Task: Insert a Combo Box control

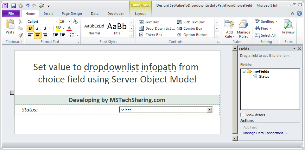Action: (190, 28)
